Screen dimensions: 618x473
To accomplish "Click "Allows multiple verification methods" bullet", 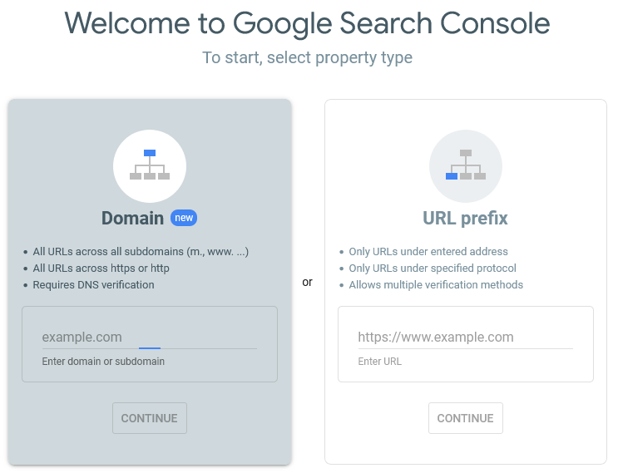I will [x=436, y=284].
